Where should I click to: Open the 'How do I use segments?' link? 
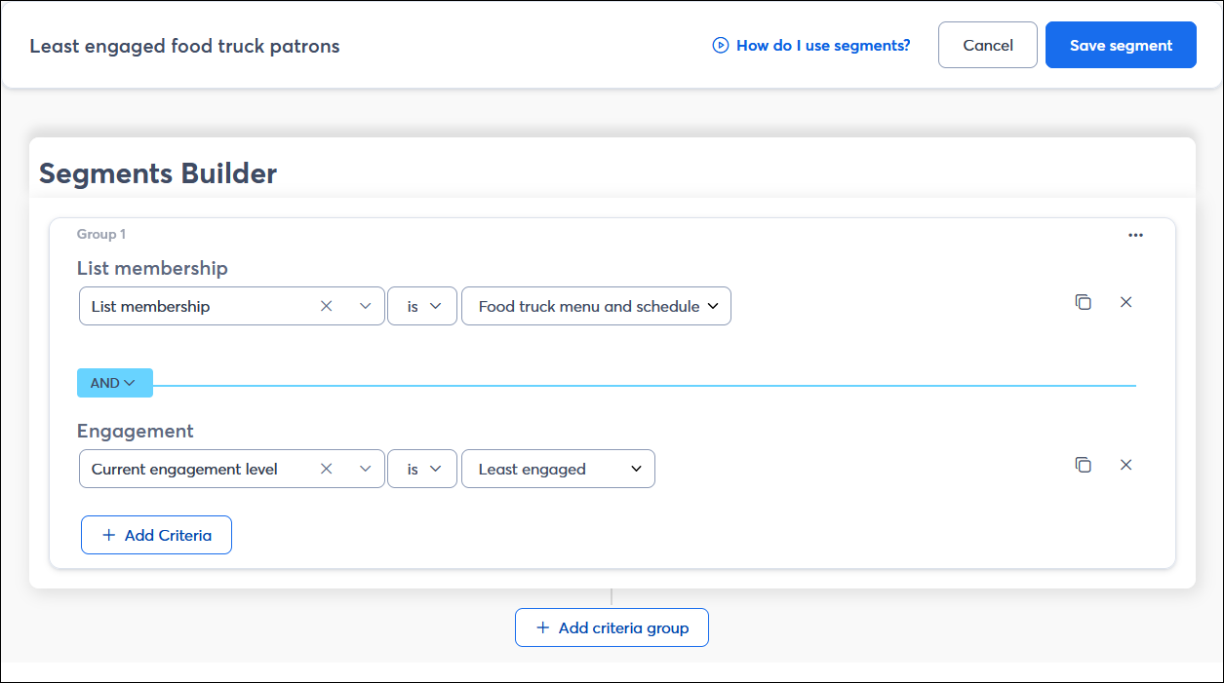pos(823,45)
